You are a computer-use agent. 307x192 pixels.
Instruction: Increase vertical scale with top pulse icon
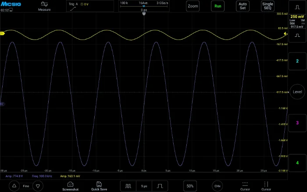[297, 7]
